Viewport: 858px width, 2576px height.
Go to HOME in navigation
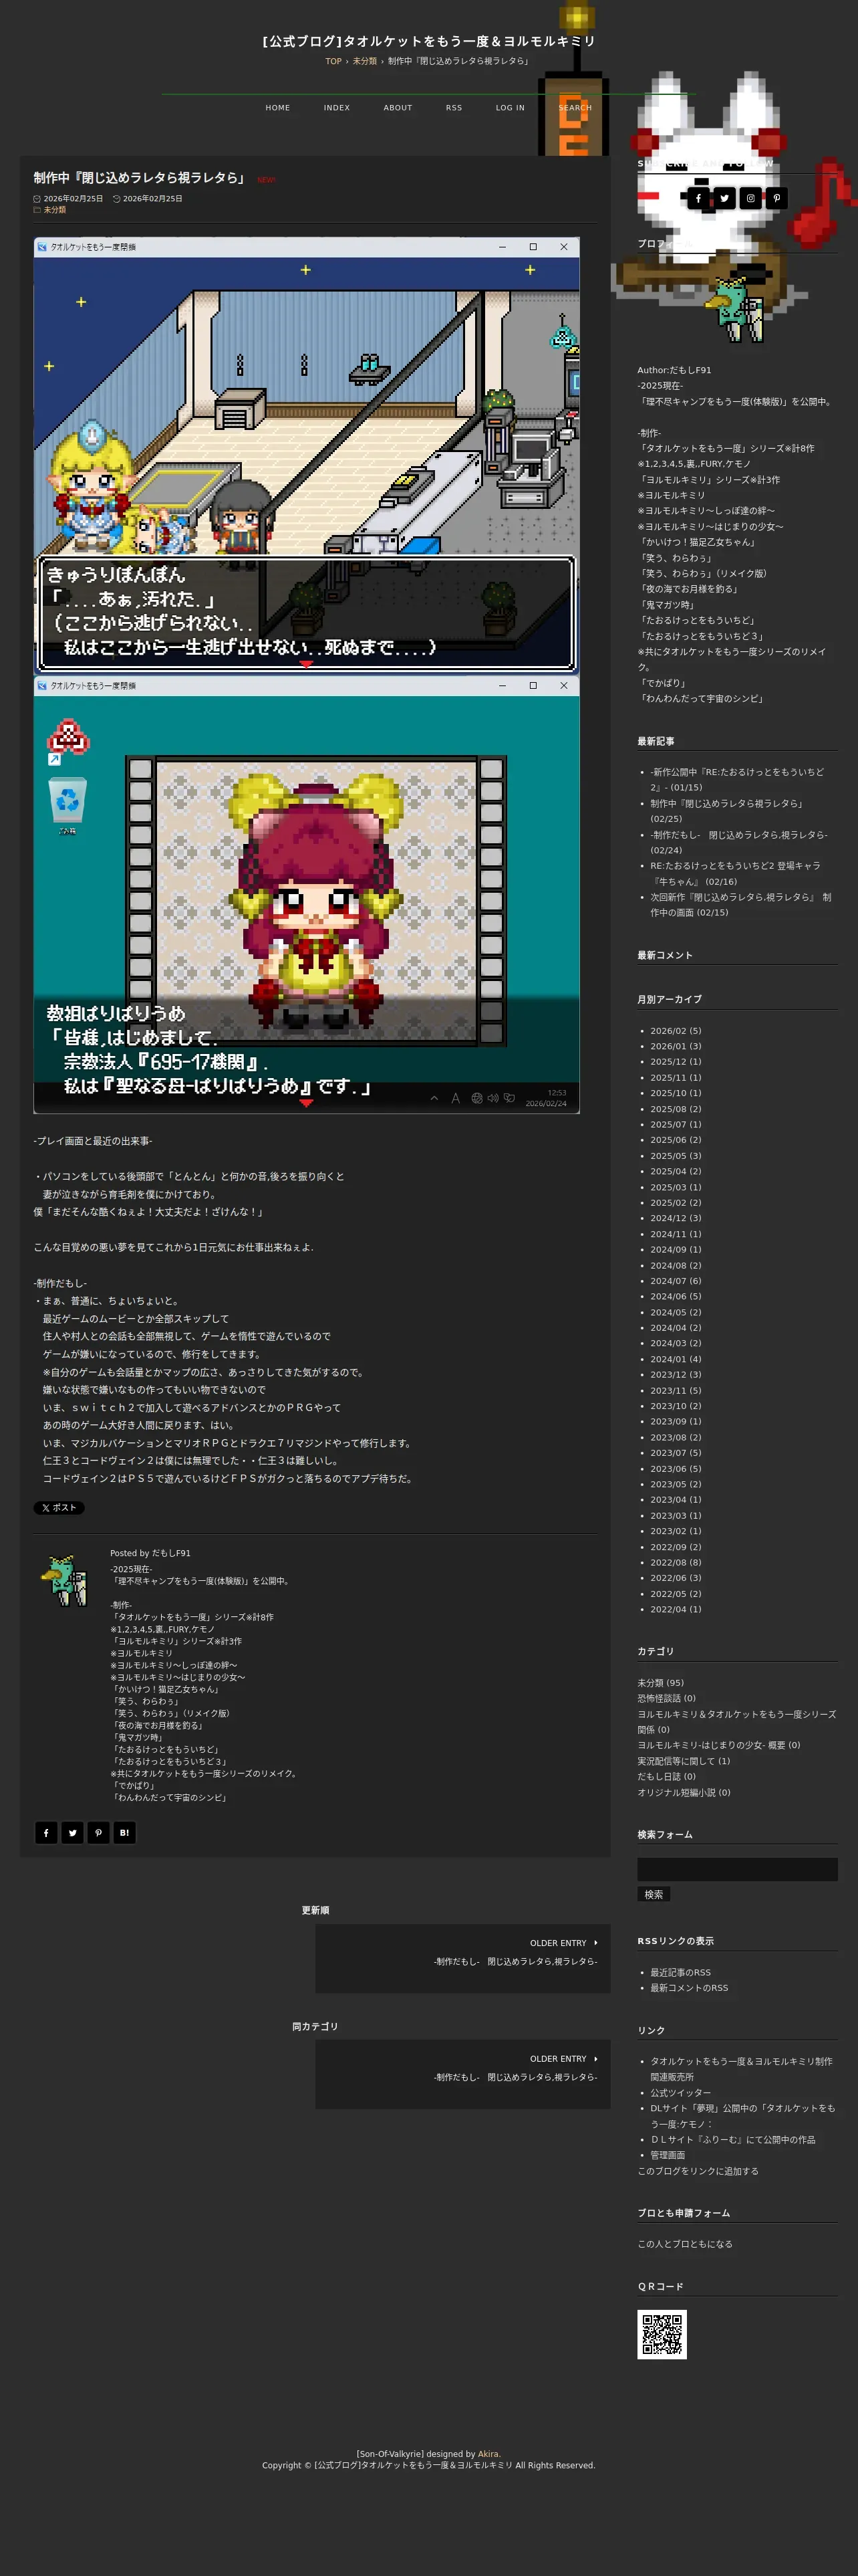(278, 108)
